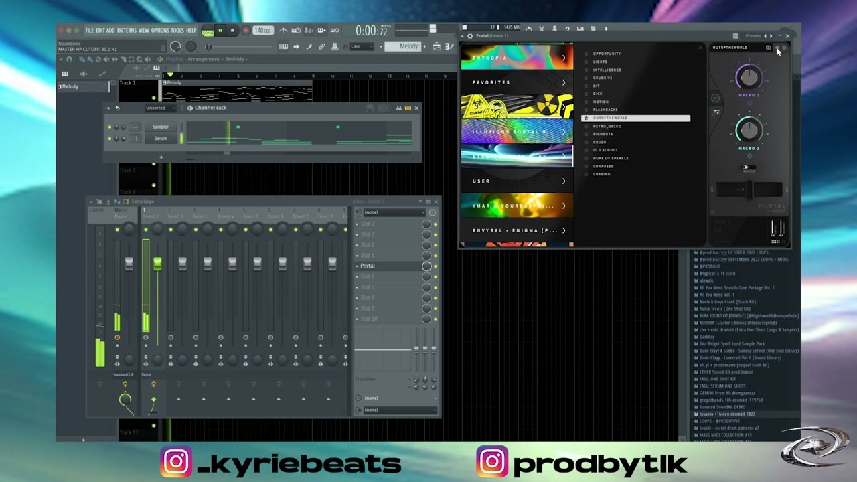Favorite the CHASING preset star
The width and height of the screenshot is (857, 482).
[x=587, y=174]
